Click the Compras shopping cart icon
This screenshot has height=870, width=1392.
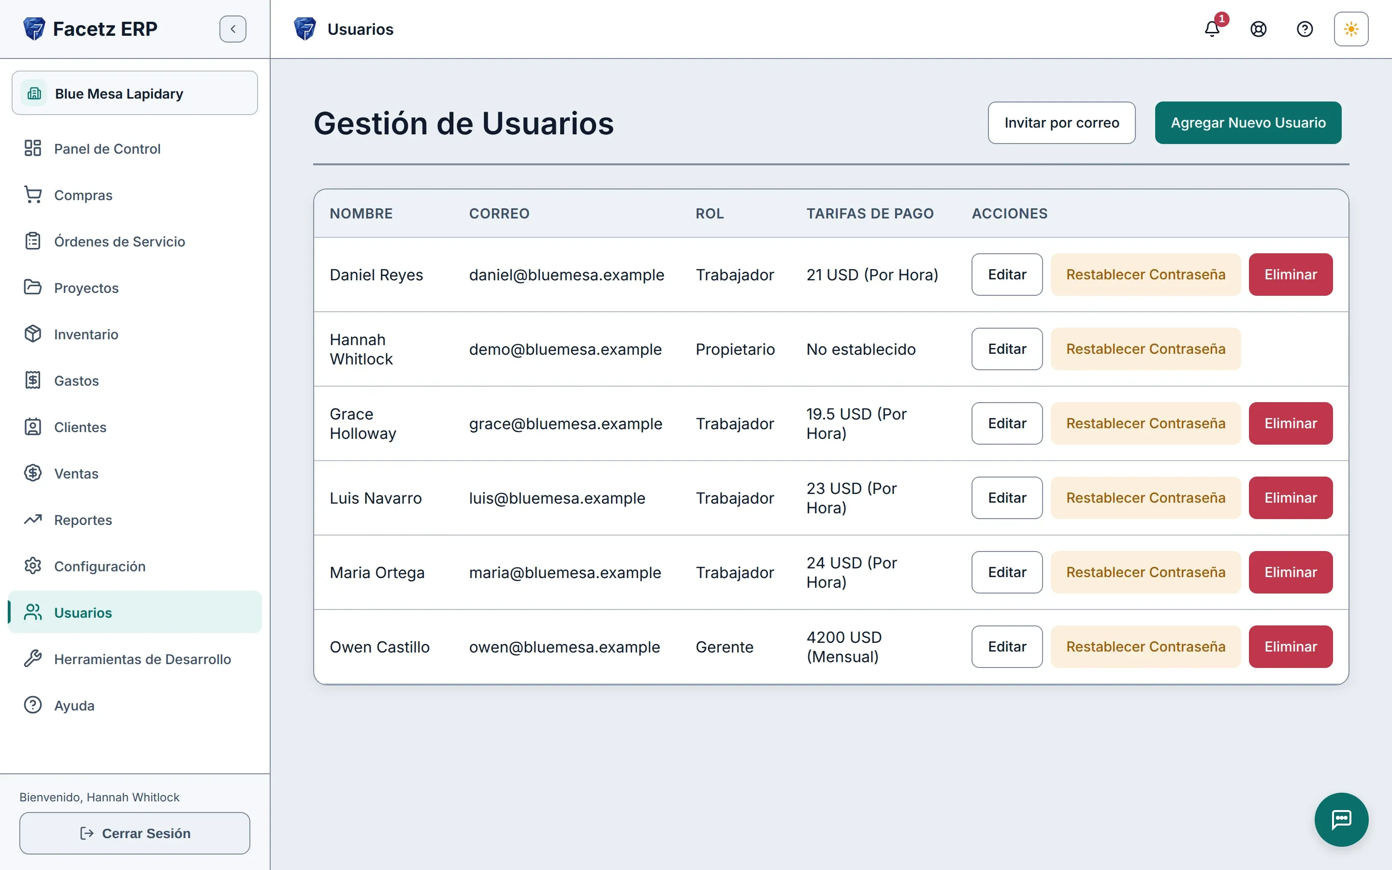pos(33,195)
